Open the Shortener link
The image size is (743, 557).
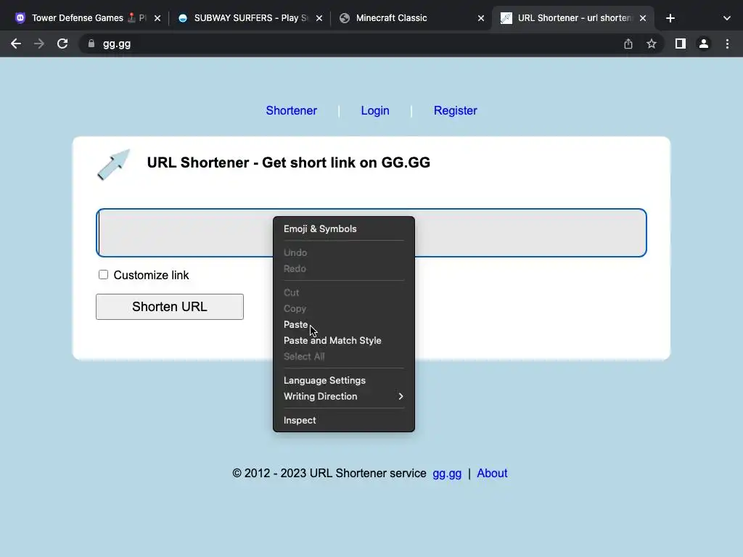point(292,110)
